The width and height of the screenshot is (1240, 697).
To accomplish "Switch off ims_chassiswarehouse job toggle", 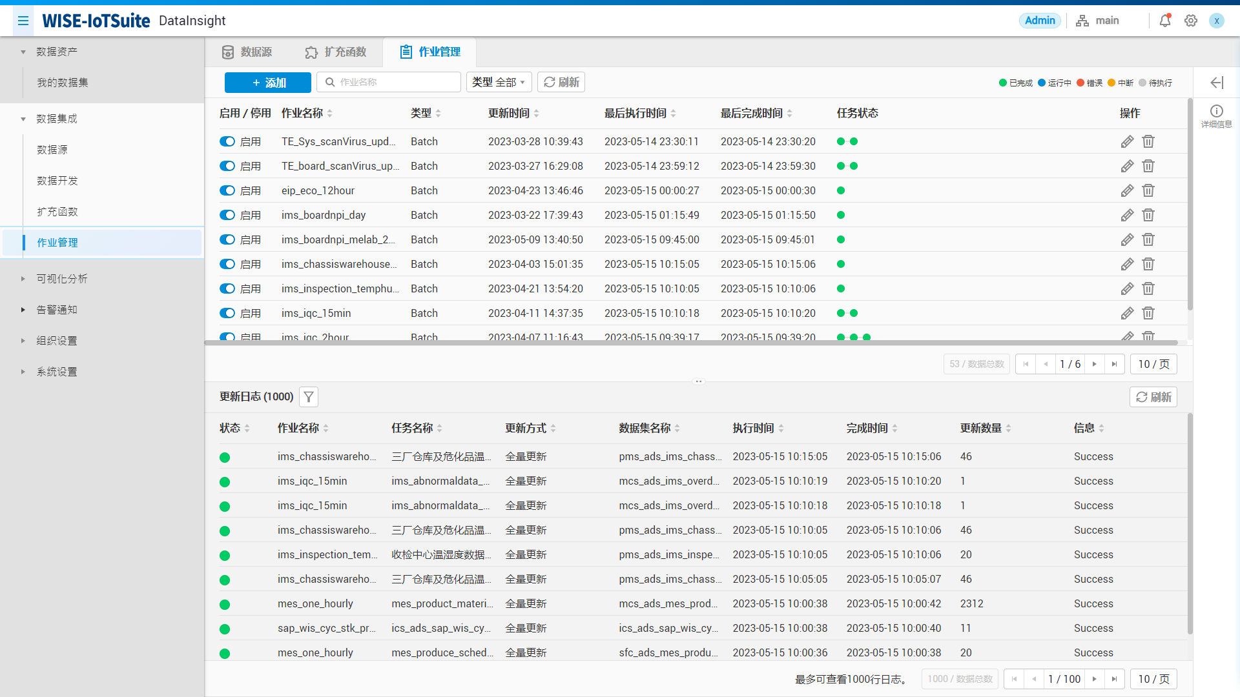I will pyautogui.click(x=227, y=265).
